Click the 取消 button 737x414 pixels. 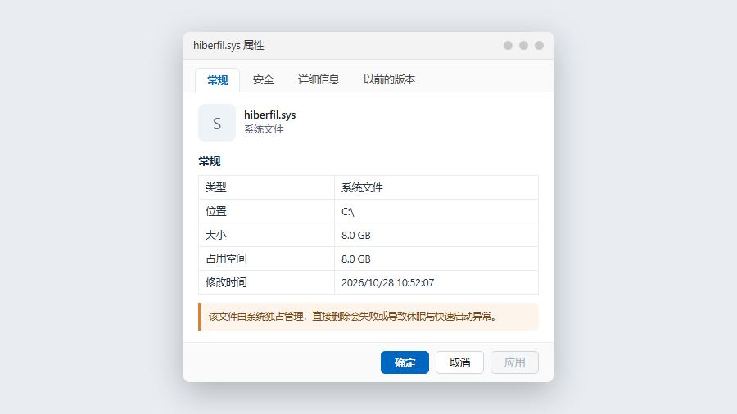tap(459, 362)
